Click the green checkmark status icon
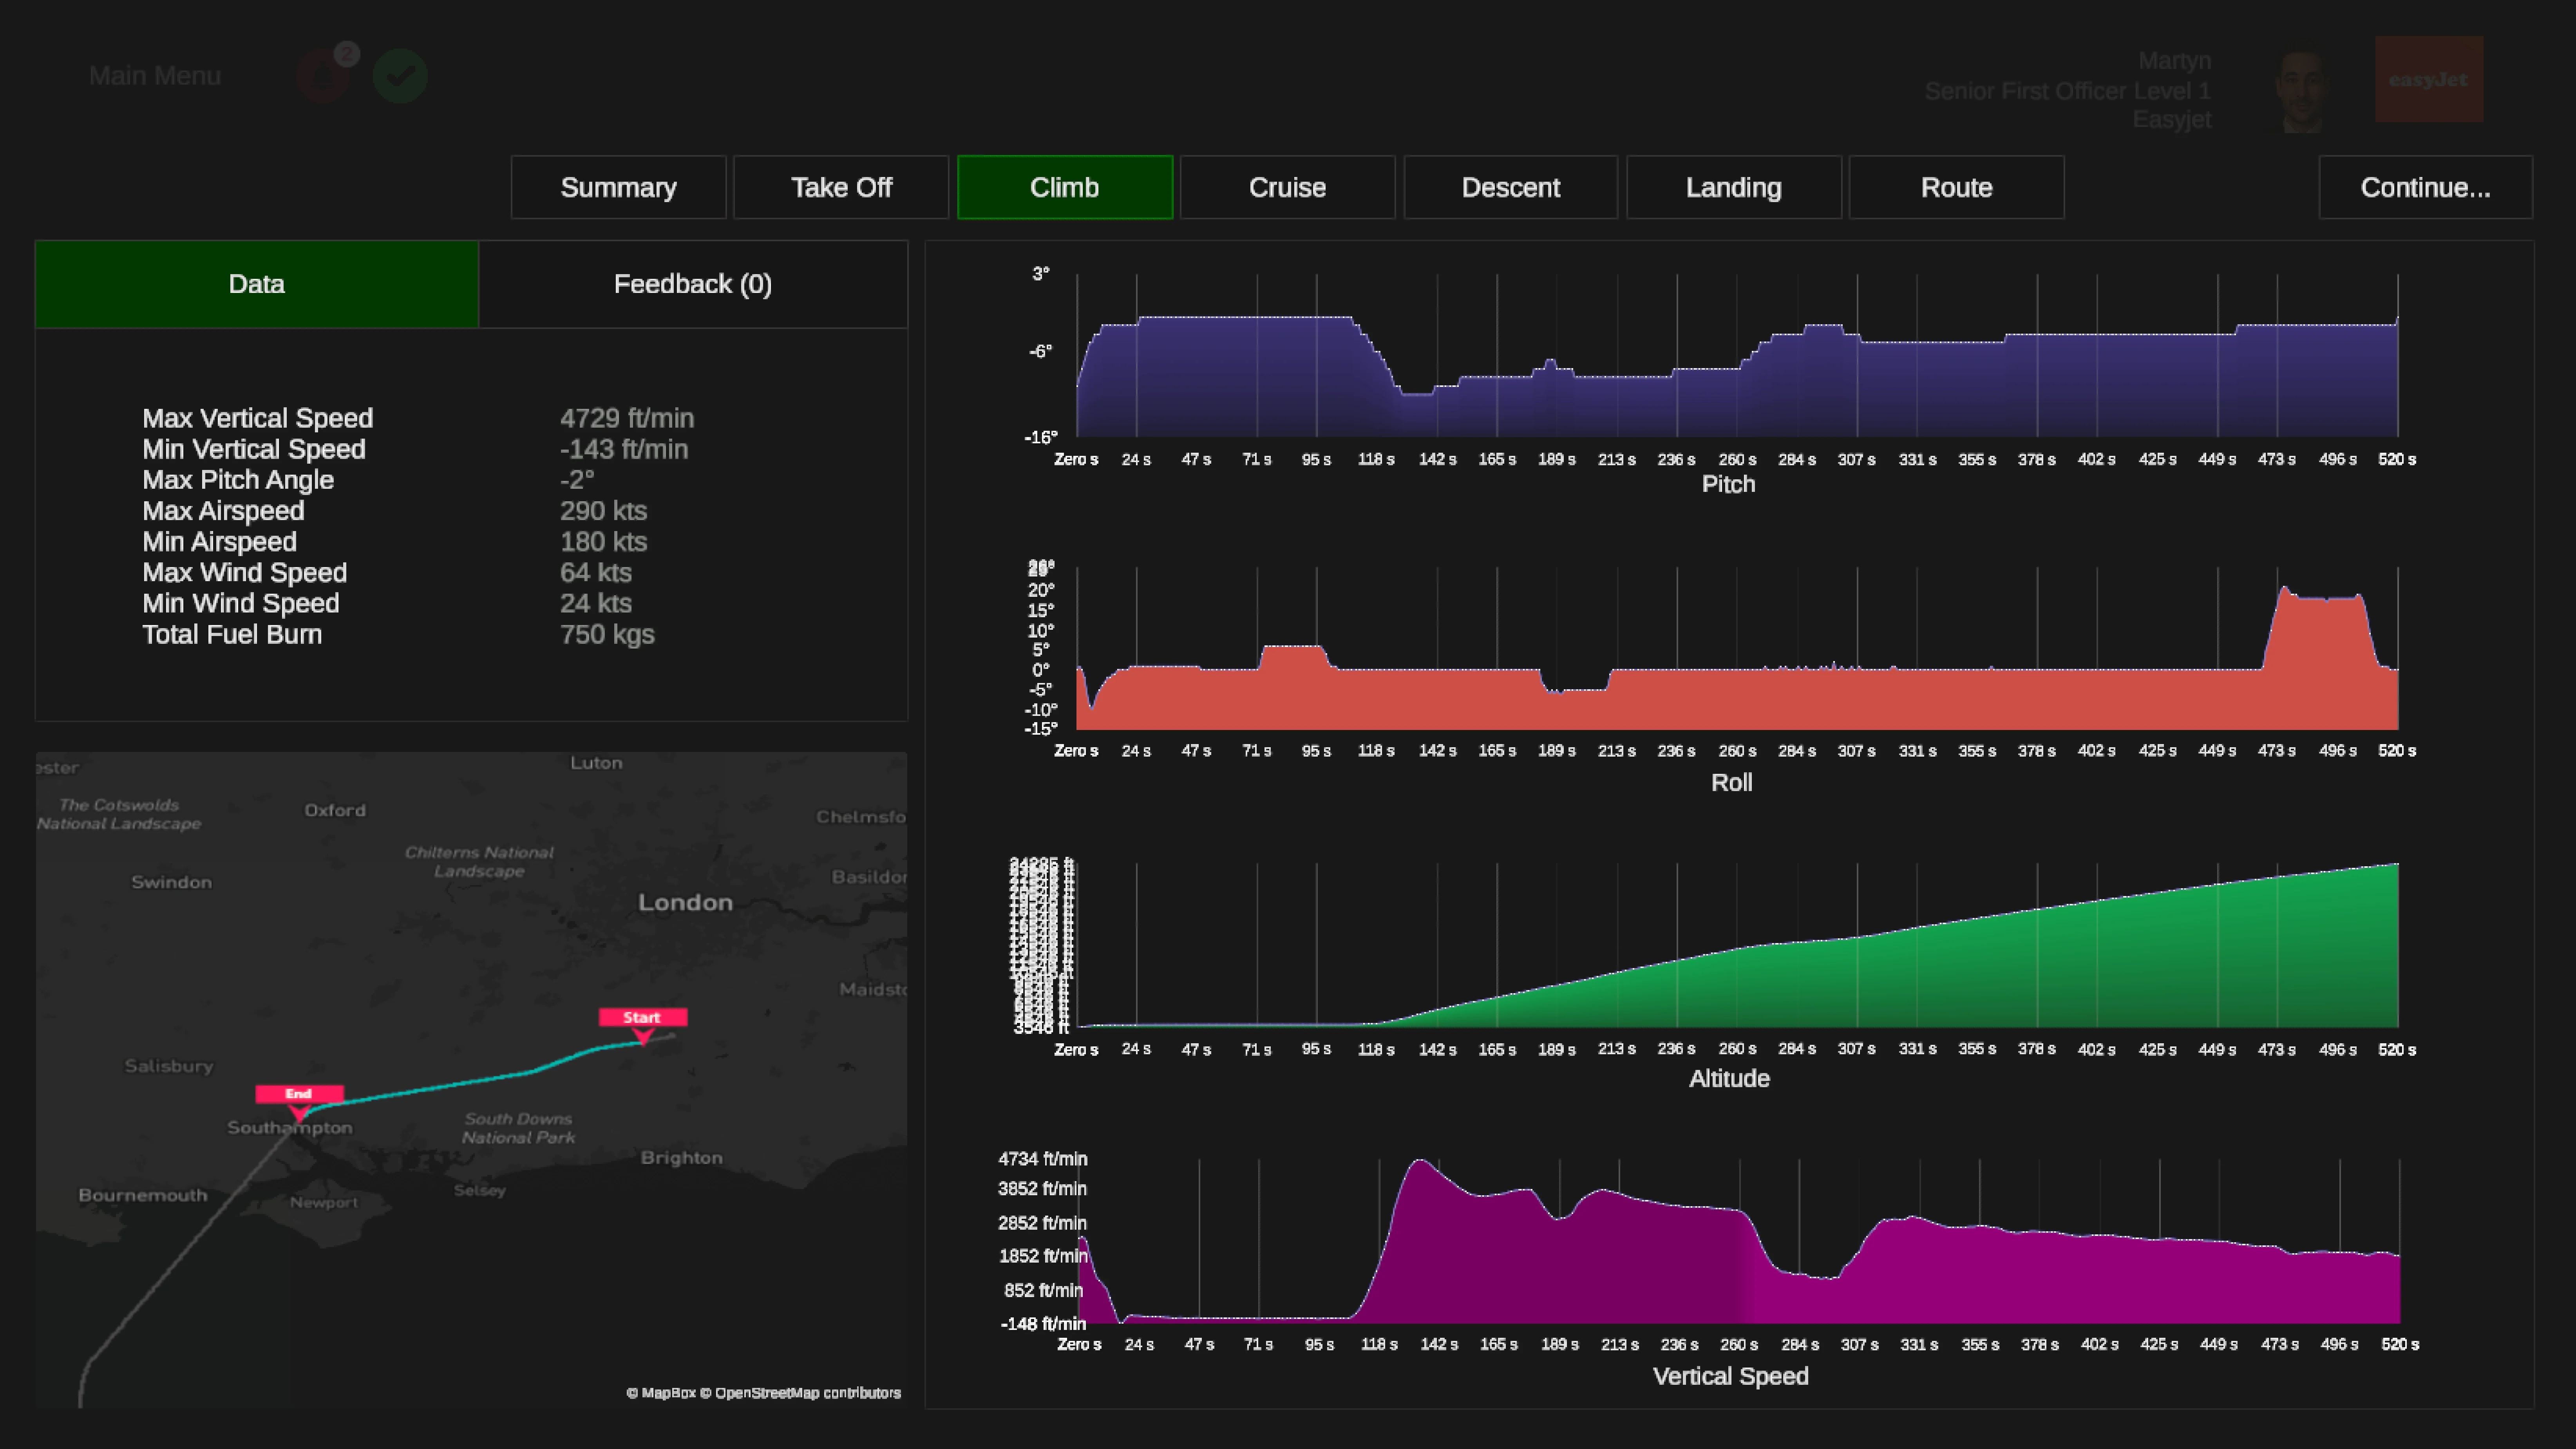 (400, 76)
